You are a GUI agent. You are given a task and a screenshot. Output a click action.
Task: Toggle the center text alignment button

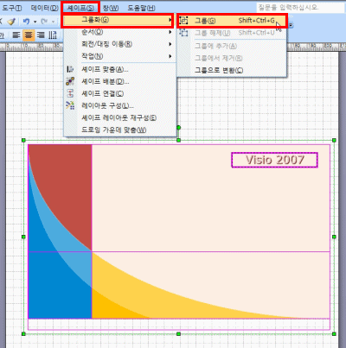pos(29,35)
